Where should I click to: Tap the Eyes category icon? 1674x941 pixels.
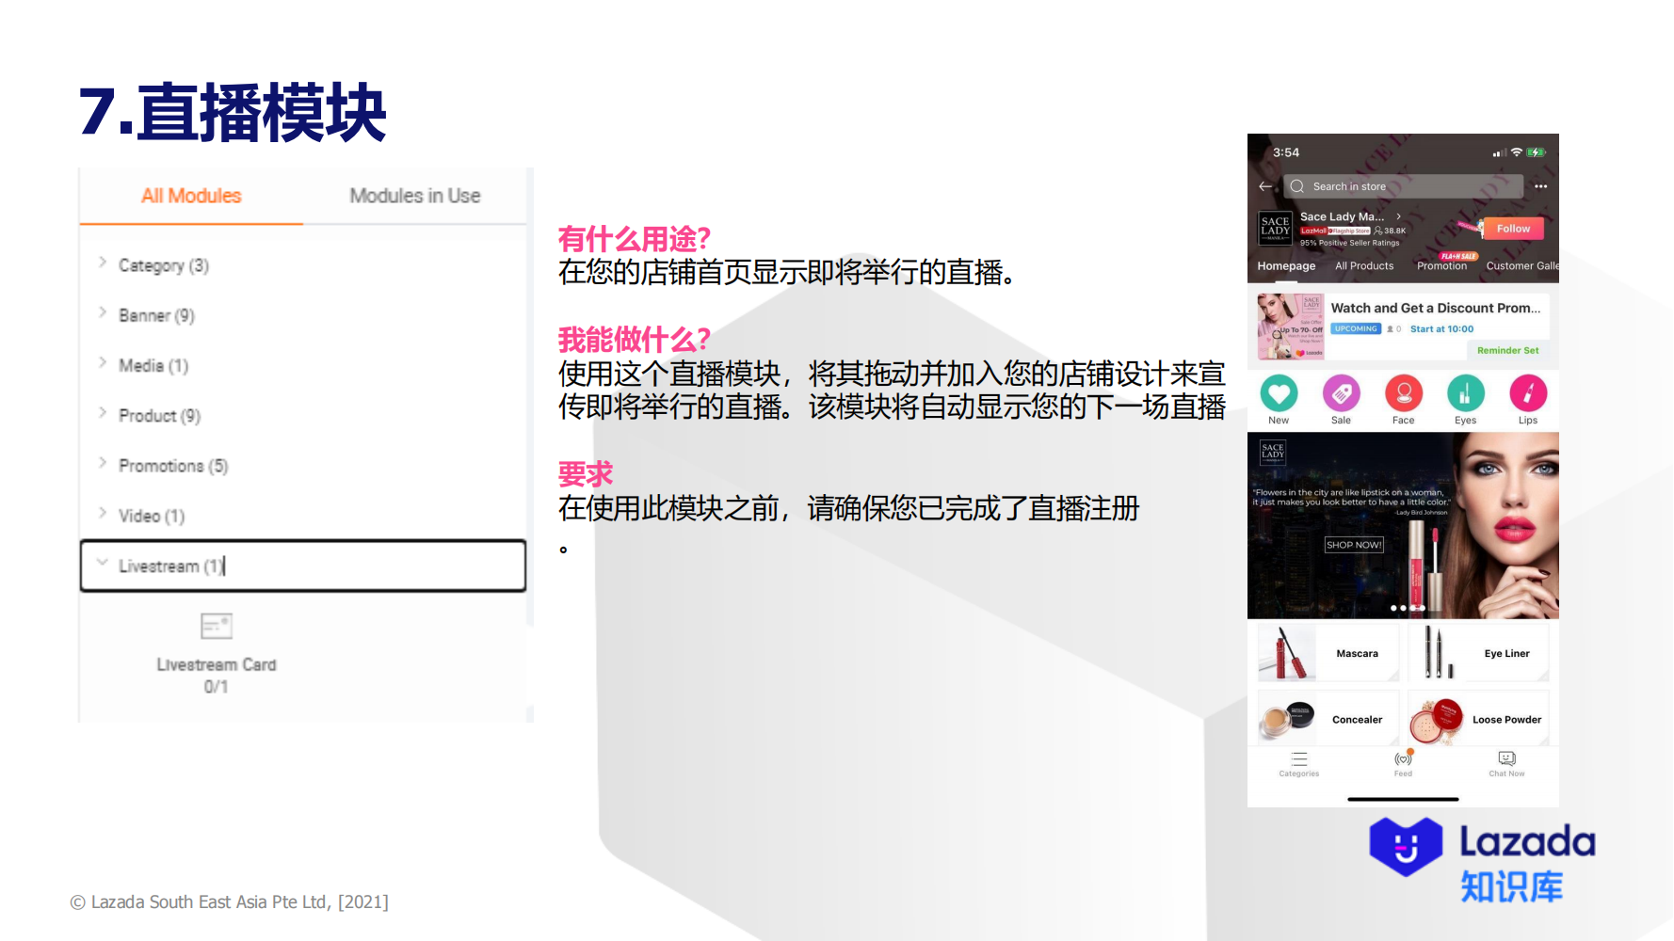(1466, 393)
